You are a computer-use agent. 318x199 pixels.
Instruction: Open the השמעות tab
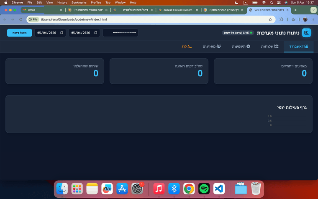pyautogui.click(x=241, y=47)
